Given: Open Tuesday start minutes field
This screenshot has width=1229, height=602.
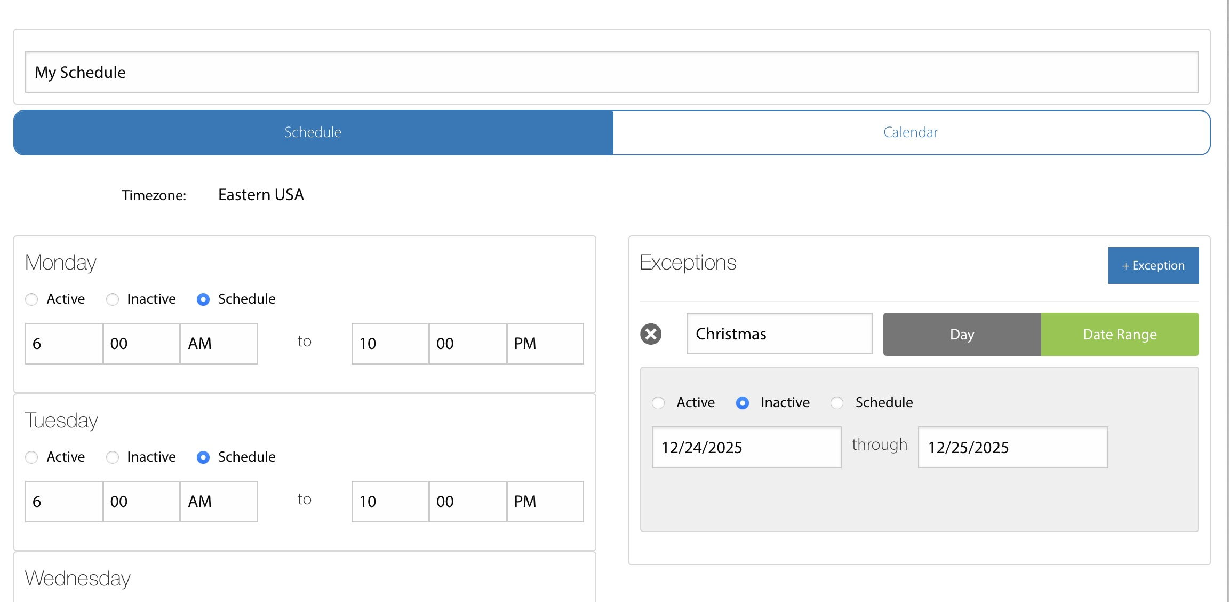Looking at the screenshot, I should tap(141, 502).
